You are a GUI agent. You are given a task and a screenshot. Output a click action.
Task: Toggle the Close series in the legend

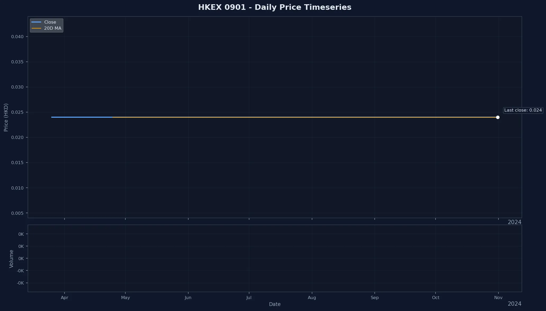[50, 22]
